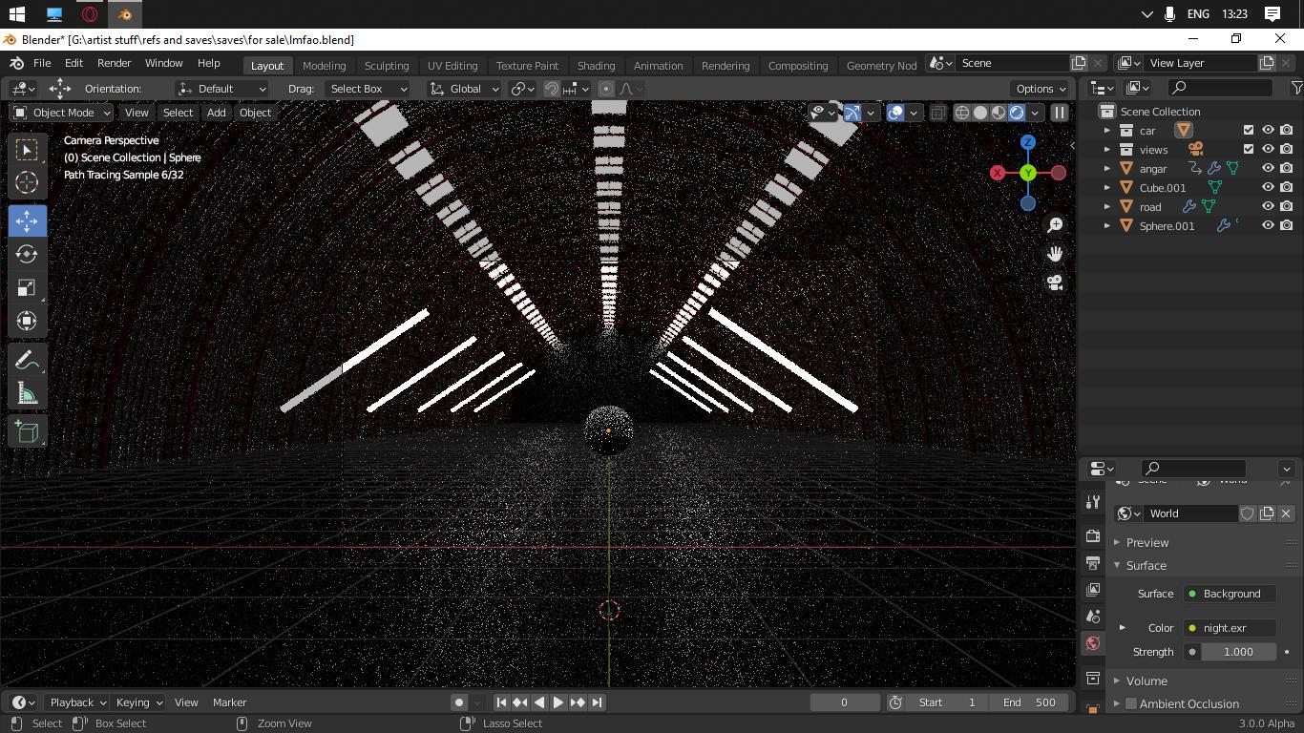Click the Blender logo menu icon
Screen dimensions: 1304x733
click(x=16, y=63)
